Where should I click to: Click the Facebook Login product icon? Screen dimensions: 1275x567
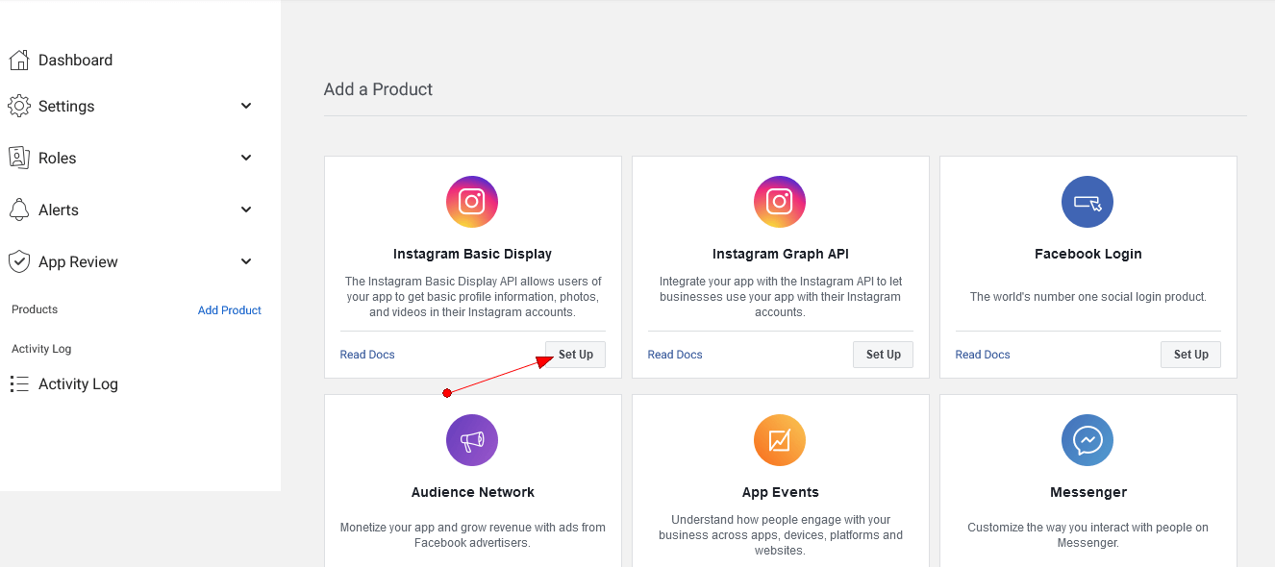(x=1087, y=202)
